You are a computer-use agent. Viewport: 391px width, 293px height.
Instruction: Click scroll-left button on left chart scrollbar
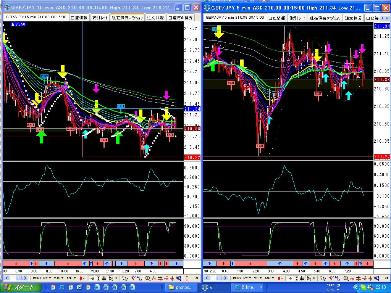[7, 278]
